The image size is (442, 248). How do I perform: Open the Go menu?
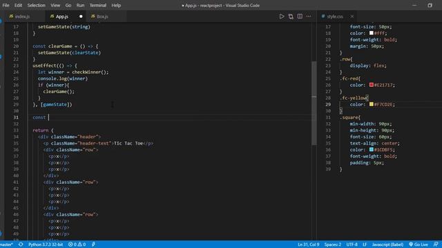click(68, 5)
